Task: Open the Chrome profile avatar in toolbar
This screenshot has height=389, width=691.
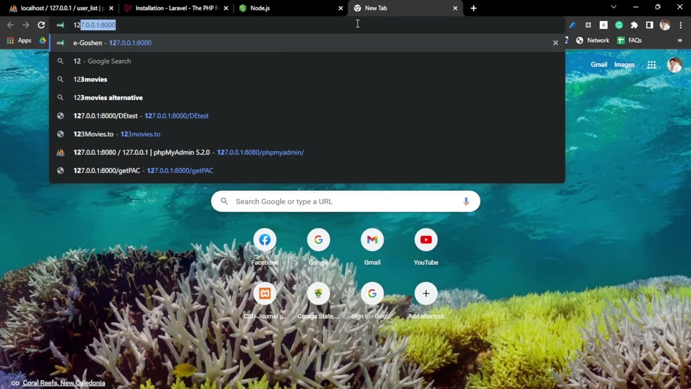Action: click(665, 25)
